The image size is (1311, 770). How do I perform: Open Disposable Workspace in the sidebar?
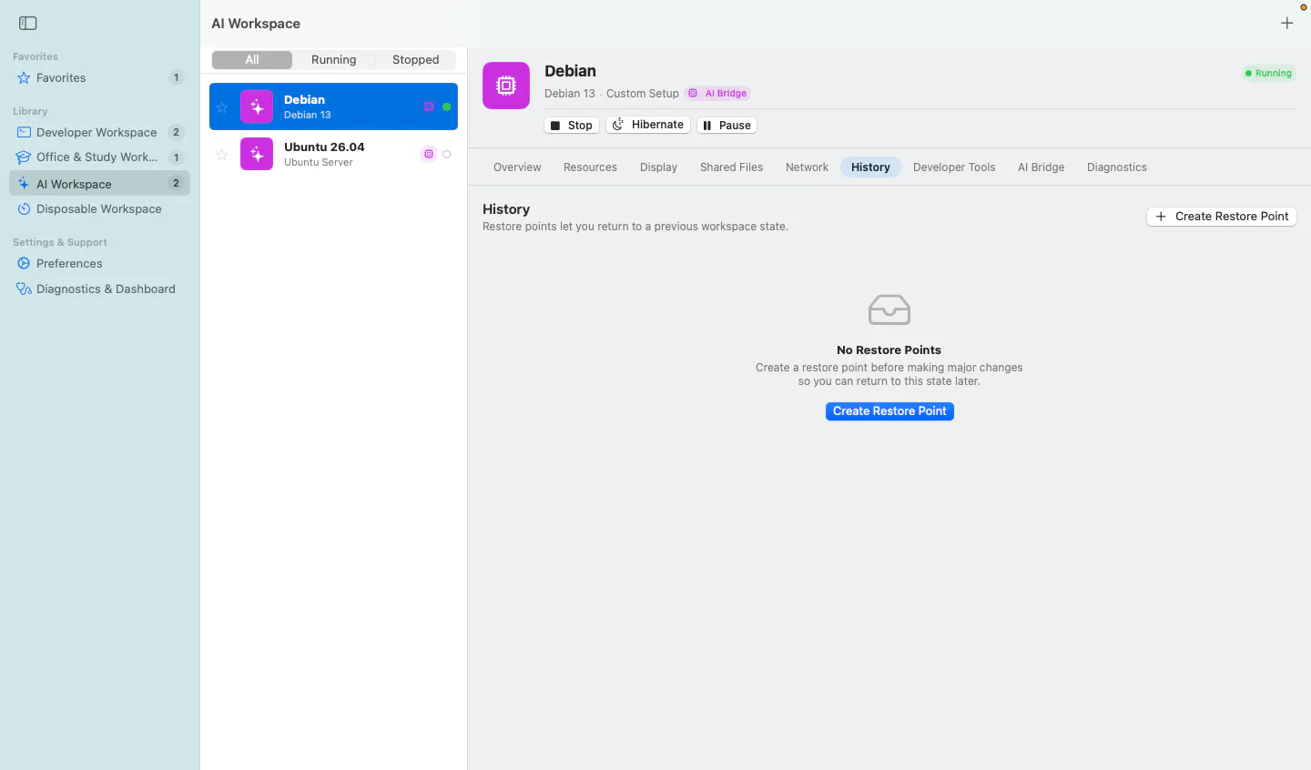[x=100, y=209]
